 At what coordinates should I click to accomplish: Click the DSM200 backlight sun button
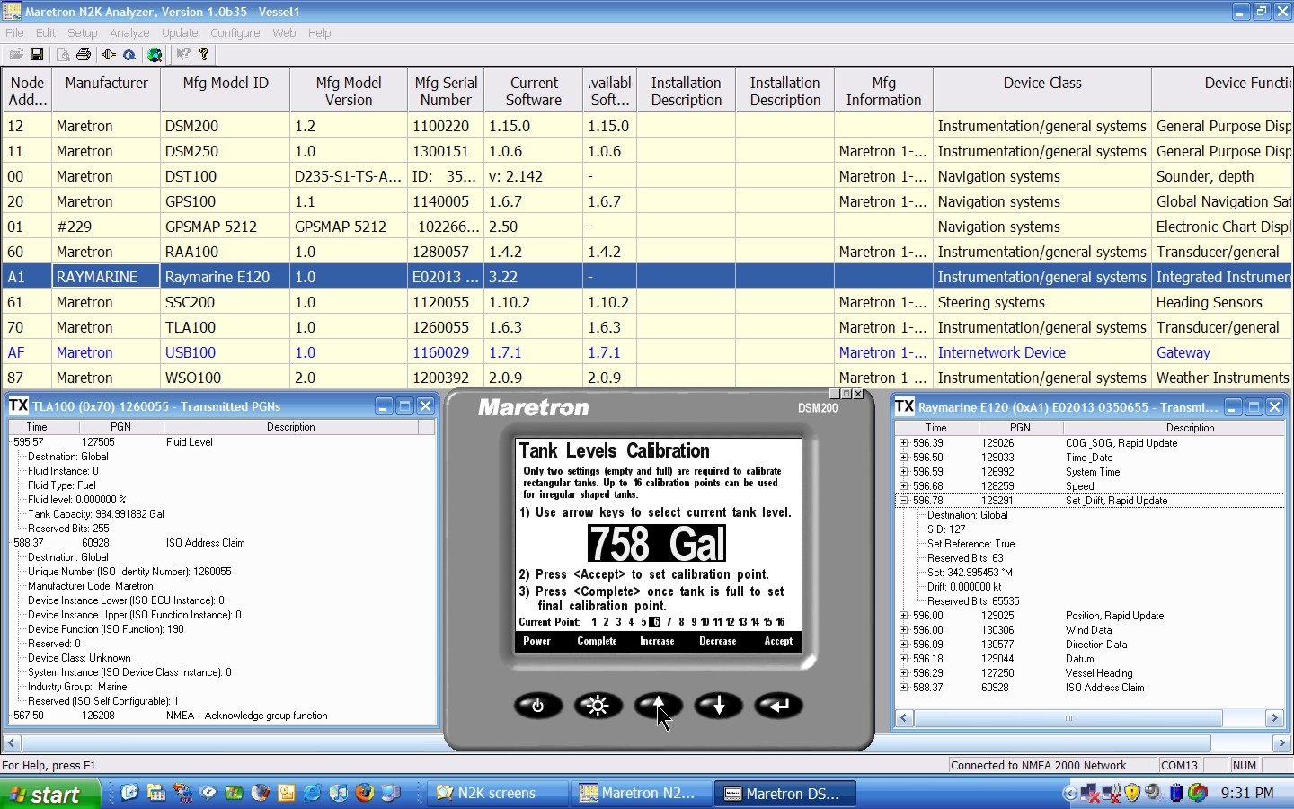pyautogui.click(x=598, y=706)
